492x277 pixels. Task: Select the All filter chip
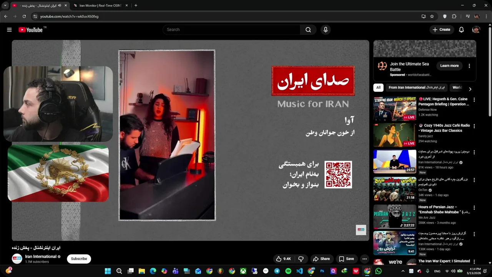pyautogui.click(x=378, y=88)
